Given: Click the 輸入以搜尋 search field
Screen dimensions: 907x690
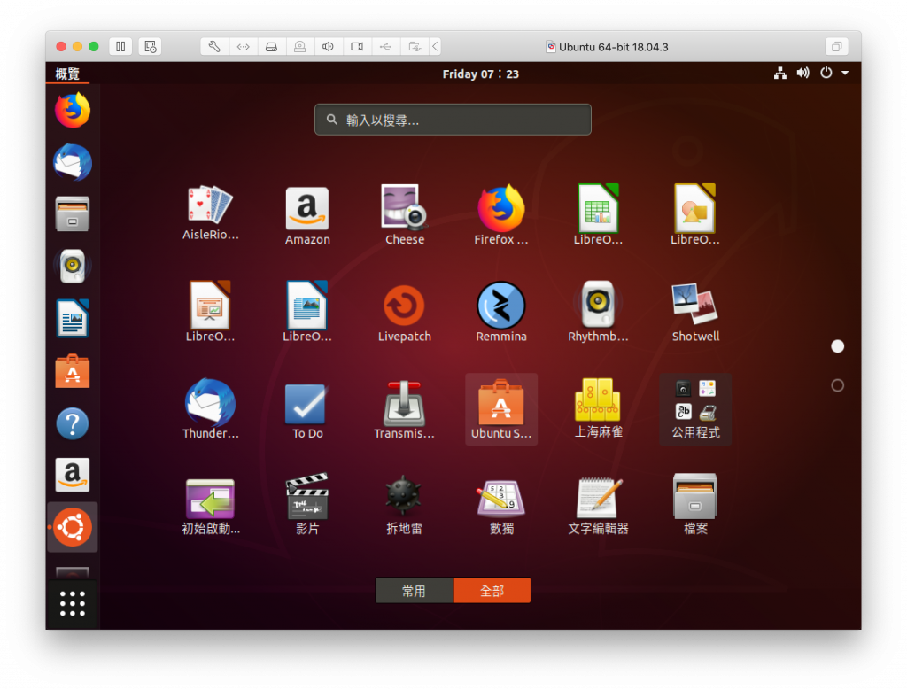Looking at the screenshot, I should coord(453,120).
